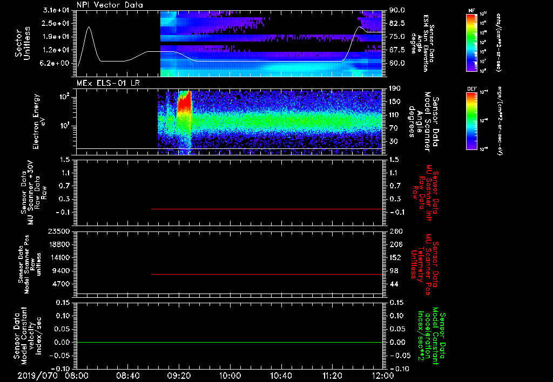Select the "MEx ELS-01 LR" panel title
This screenshot has height=382, width=553.
click(x=108, y=84)
